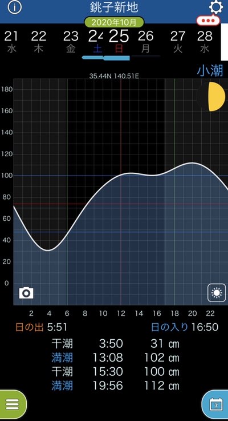Select date 21 水

coord(11,42)
